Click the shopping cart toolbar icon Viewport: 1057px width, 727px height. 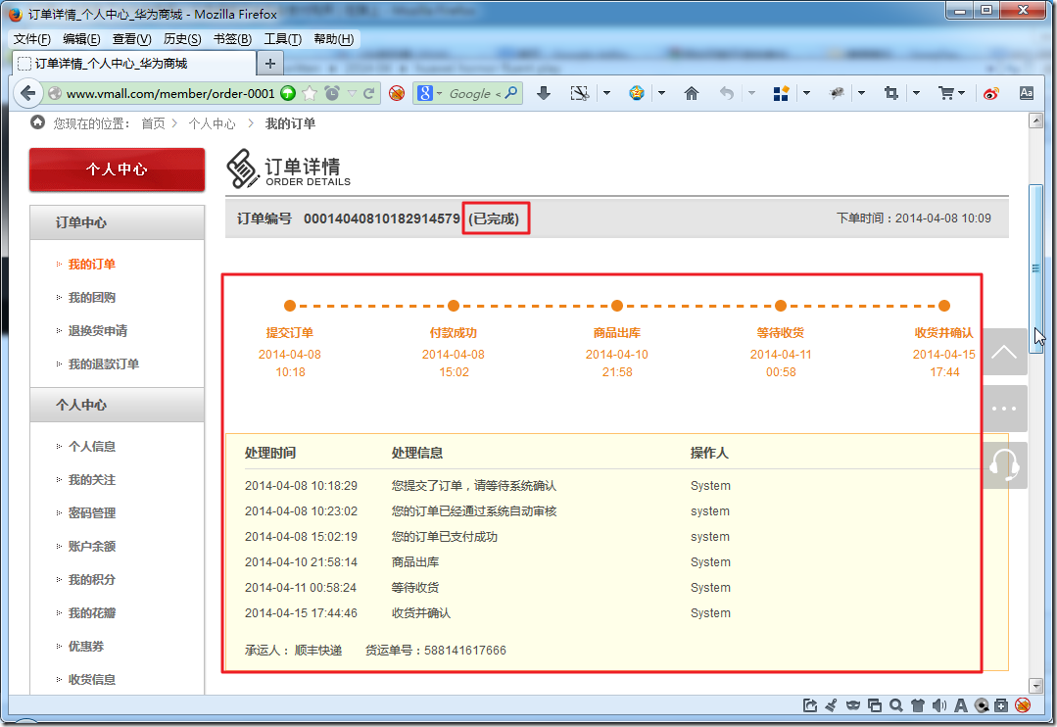(946, 93)
